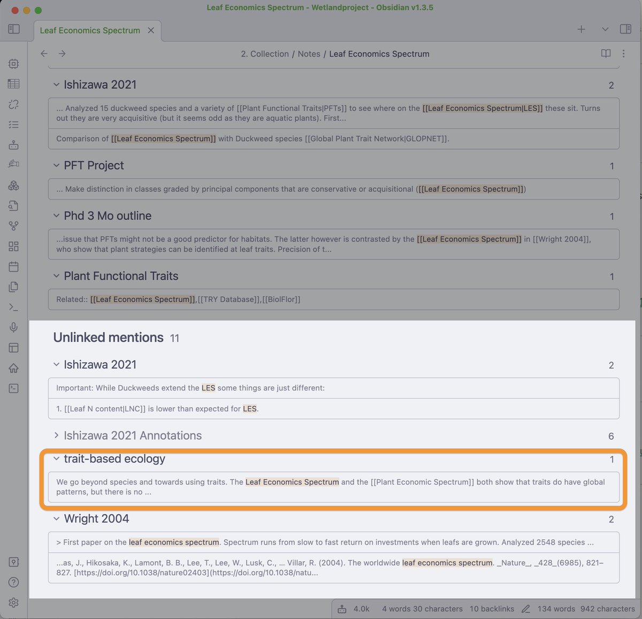The image size is (642, 619).
Task: Open the help question mark icon
Action: (14, 582)
